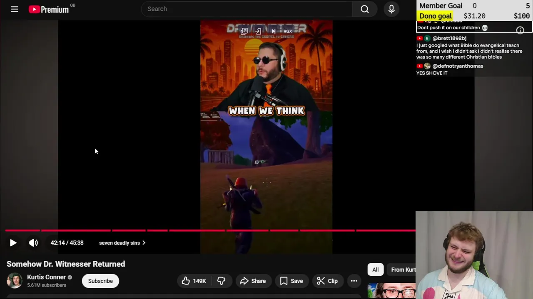Image resolution: width=533 pixels, height=299 pixels.
Task: Save the video to a playlist
Action: pyautogui.click(x=291, y=281)
